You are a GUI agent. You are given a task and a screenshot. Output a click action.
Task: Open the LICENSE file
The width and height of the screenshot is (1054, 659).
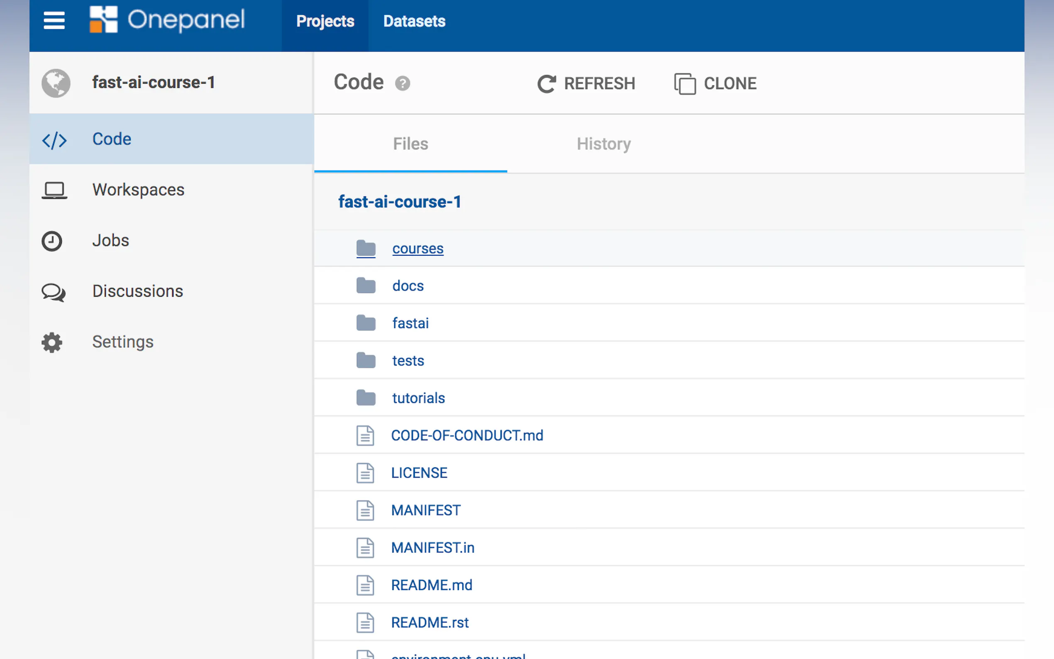click(419, 473)
